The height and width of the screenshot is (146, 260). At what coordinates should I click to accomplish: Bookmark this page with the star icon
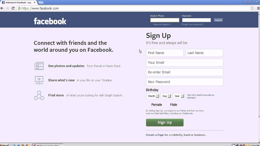coord(252,8)
